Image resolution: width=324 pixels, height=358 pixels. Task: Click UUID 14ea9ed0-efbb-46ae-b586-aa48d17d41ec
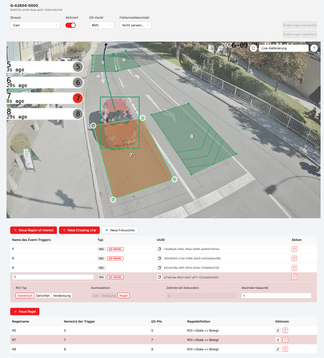pos(192,249)
